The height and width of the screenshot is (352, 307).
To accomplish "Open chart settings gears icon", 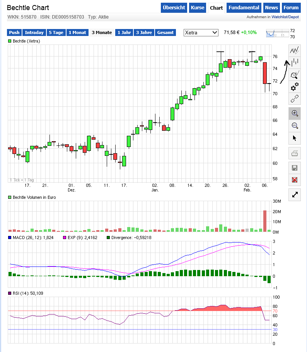I will coord(294,87).
